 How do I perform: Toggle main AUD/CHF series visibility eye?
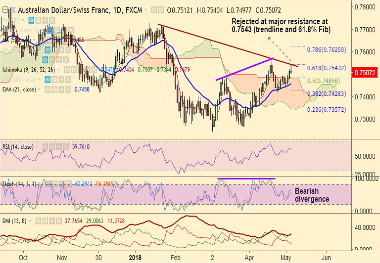154,10
